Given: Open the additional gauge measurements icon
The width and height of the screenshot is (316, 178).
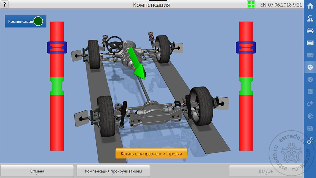Looking at the screenshot, I should 310,116.
